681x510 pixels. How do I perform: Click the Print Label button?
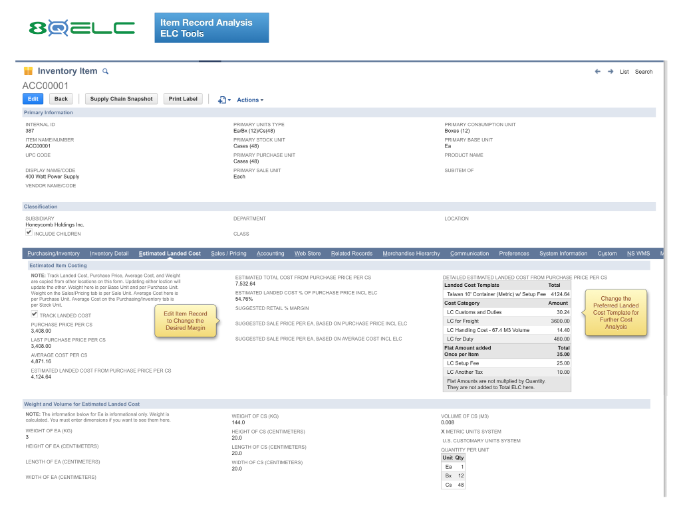point(183,99)
